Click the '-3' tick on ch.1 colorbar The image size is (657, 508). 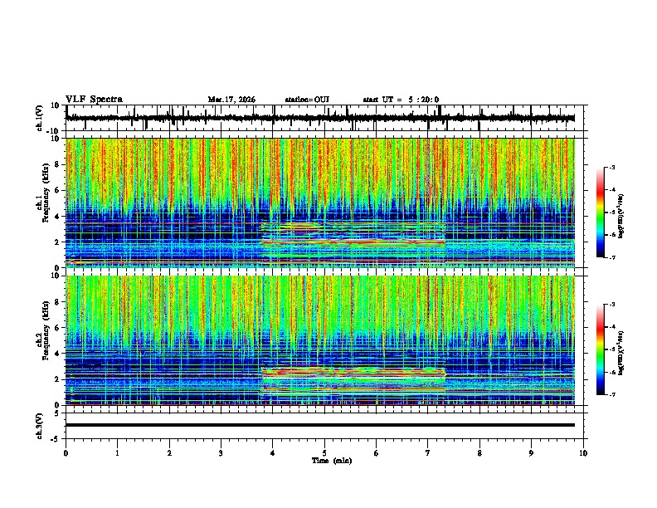(x=612, y=167)
